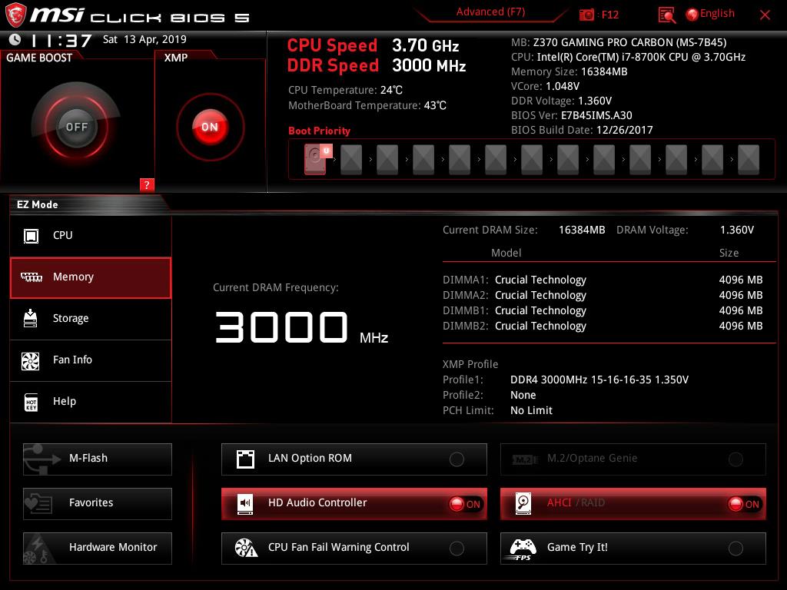Switch to Advanced (F7) mode
Screen dimensions: 787x590
pos(490,12)
